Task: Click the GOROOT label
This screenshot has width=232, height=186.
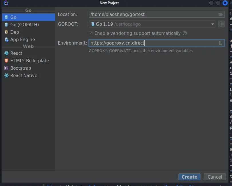Action: tap(68, 24)
